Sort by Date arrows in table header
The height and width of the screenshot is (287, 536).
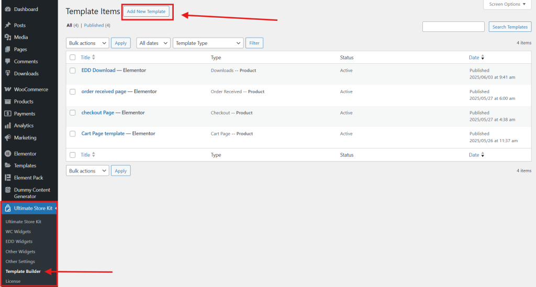[483, 58]
